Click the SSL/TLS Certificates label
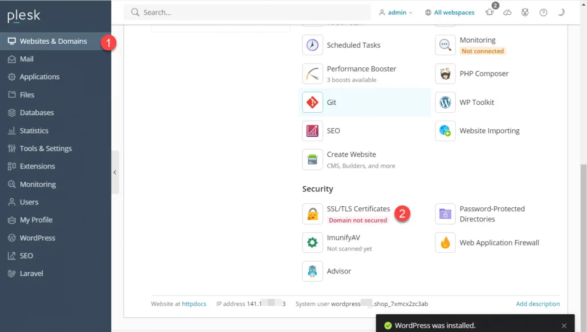This screenshot has width=587, height=332. coord(358,208)
